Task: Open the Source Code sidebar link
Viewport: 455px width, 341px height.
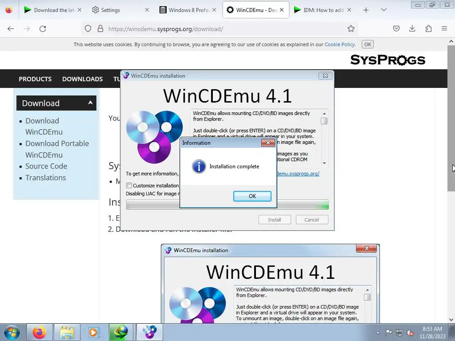Action: [x=46, y=166]
